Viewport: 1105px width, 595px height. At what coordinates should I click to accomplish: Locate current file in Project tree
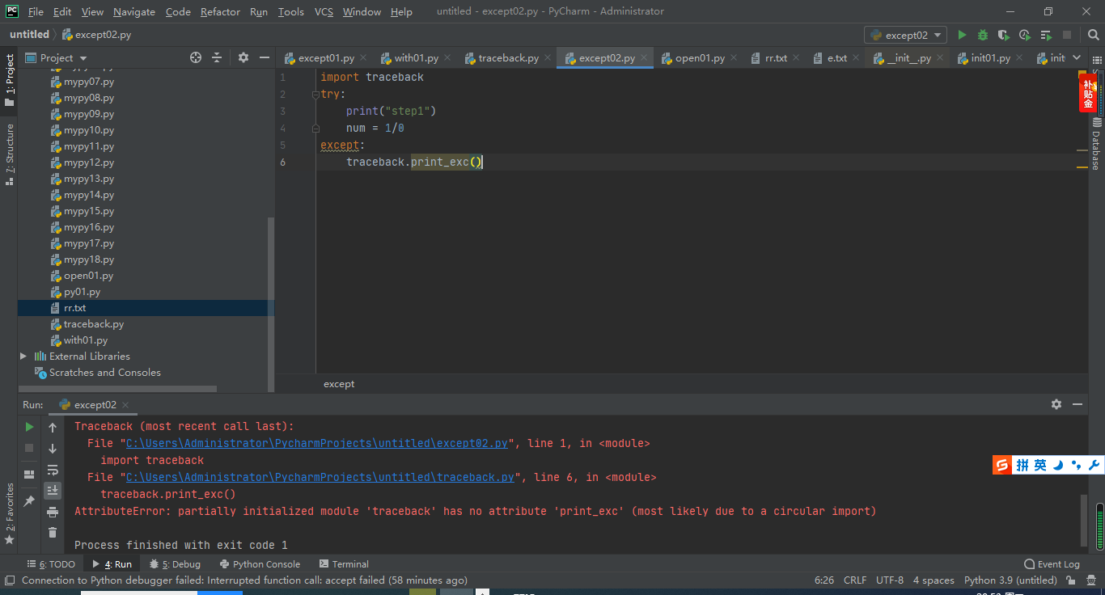(x=195, y=57)
